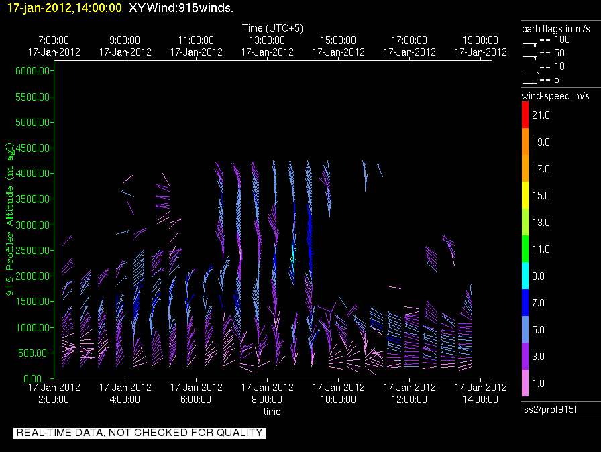Click the '5000.00' altitude tick label
Screen dimensions: 601x452
tap(32, 123)
